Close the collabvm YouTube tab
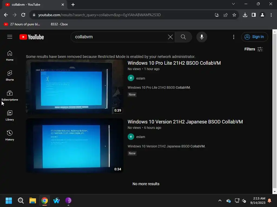Screen dimensions: 277x207 pyautogui.click(x=62, y=5)
